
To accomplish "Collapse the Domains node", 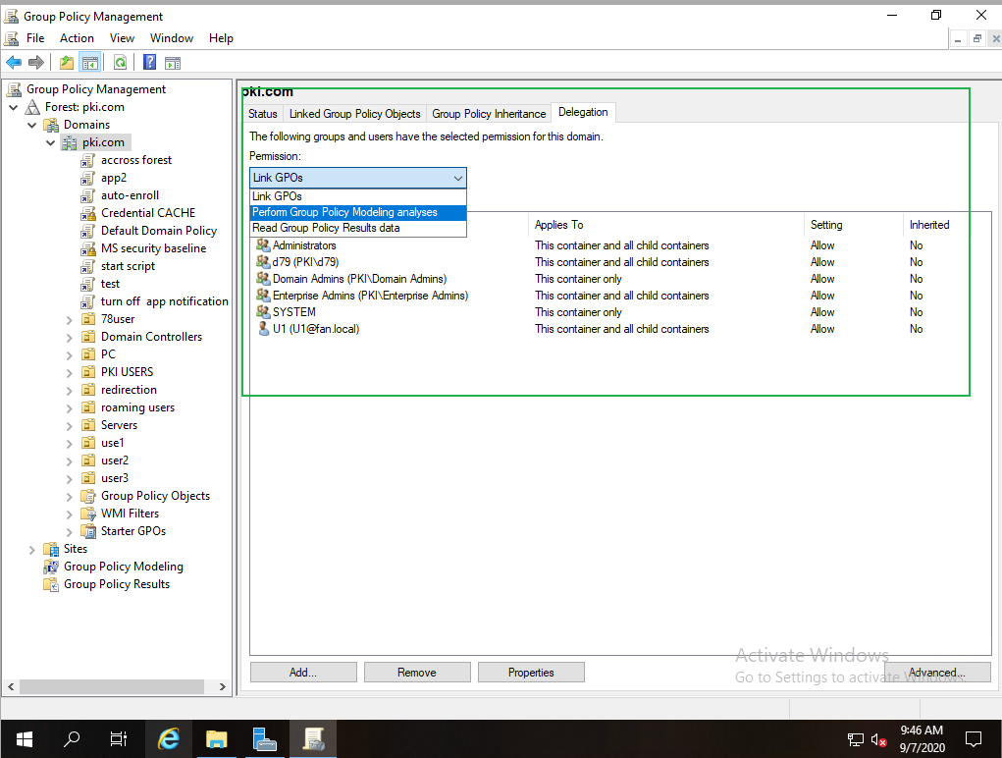I will (x=32, y=125).
